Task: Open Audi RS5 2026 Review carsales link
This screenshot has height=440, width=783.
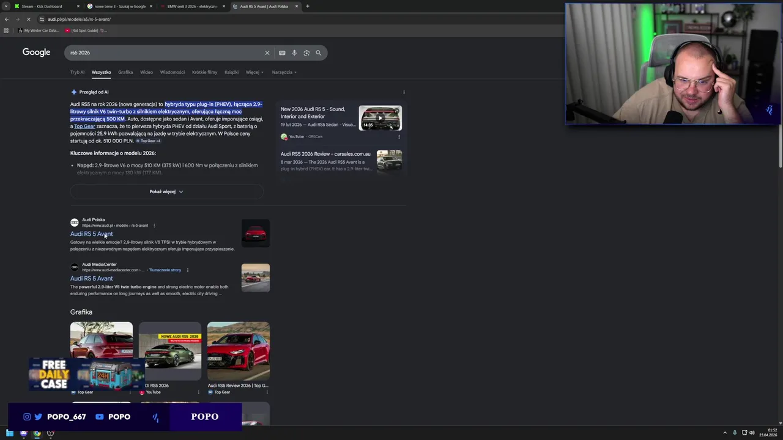Action: tap(325, 154)
